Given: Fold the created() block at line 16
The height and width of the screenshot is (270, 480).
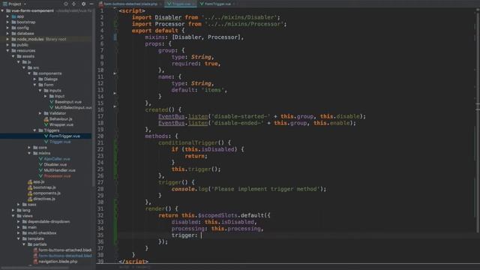Looking at the screenshot, I should (x=115, y=106).
